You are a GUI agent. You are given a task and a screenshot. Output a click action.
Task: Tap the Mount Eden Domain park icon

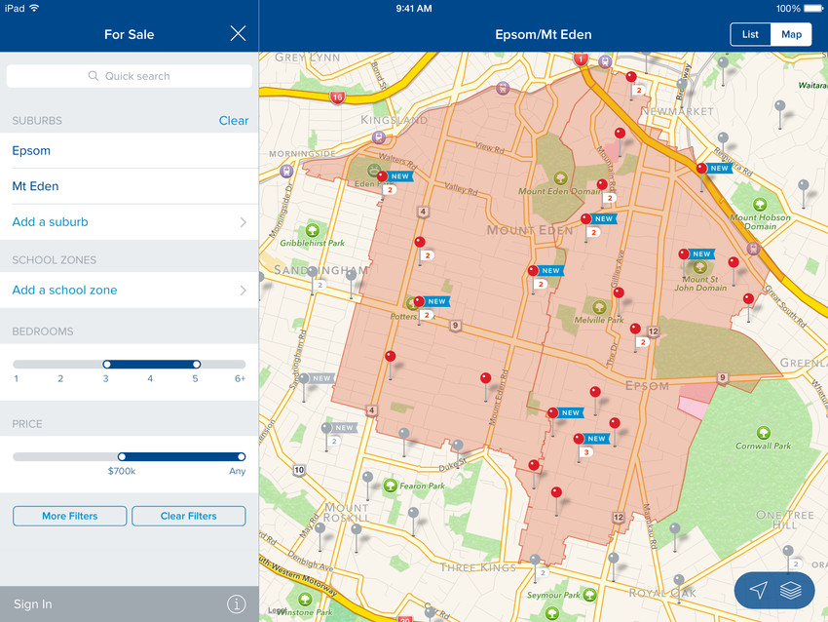point(560,177)
